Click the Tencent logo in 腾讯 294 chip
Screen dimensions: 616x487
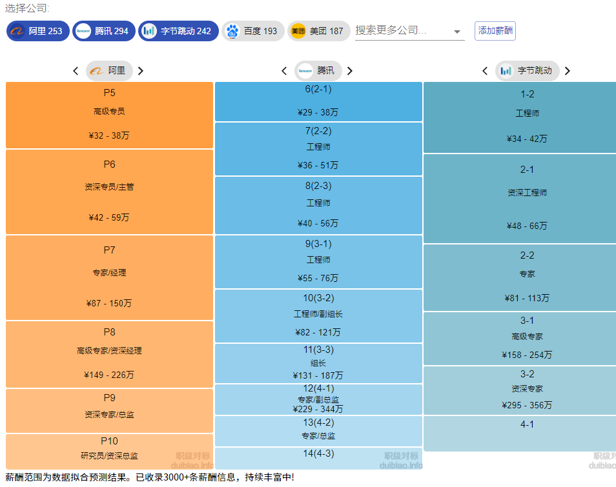tap(83, 31)
